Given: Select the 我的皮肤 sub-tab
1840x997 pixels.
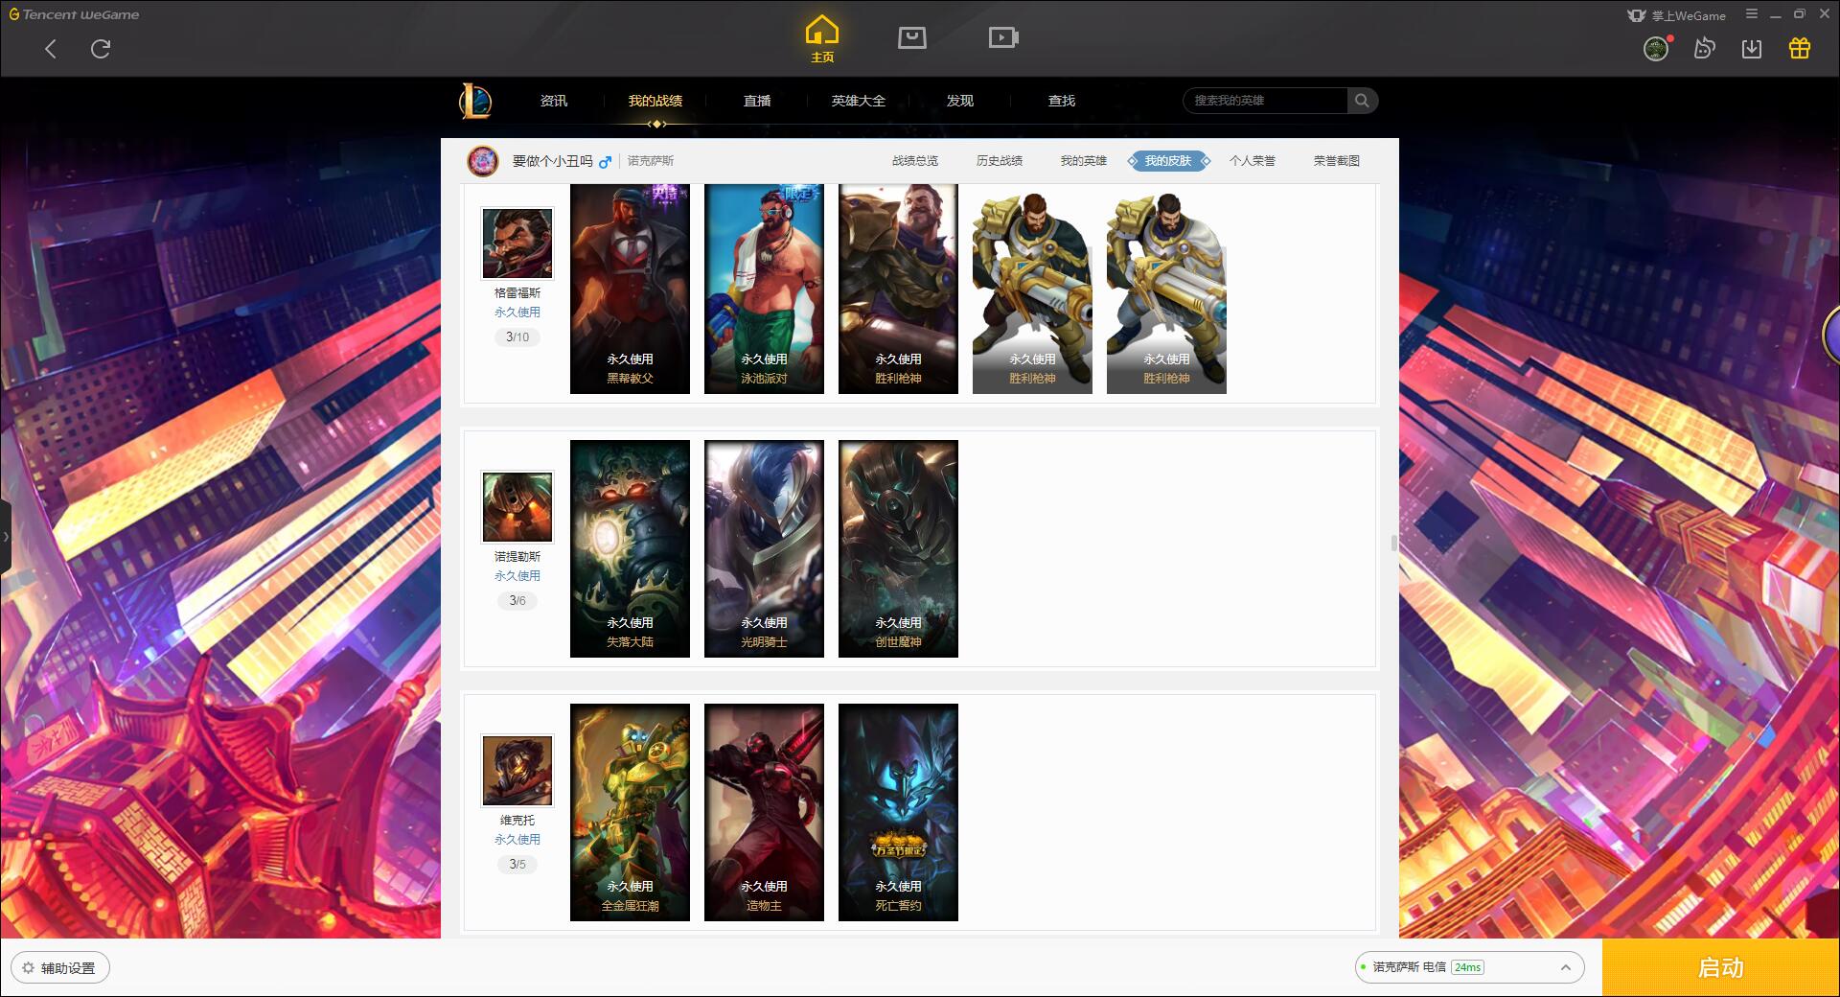Looking at the screenshot, I should [1168, 161].
